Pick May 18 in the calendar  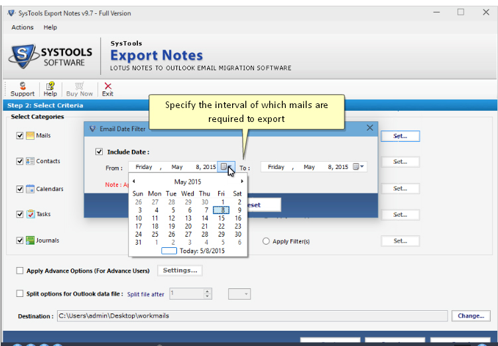click(155, 226)
